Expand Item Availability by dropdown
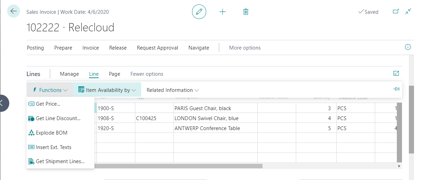This screenshot has width=436, height=180. pos(107,90)
